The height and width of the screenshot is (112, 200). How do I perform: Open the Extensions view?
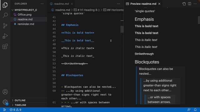[5, 46]
